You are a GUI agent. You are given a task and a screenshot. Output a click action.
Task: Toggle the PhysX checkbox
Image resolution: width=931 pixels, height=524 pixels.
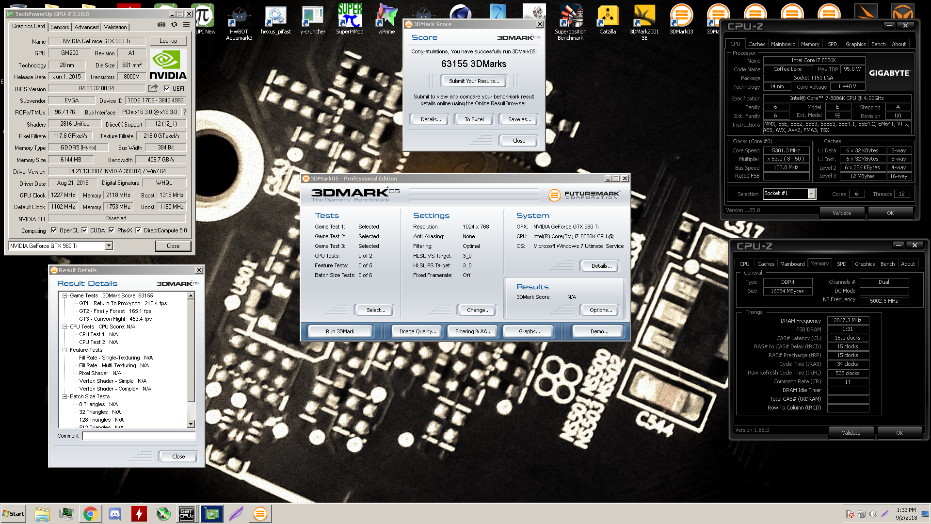click(112, 230)
